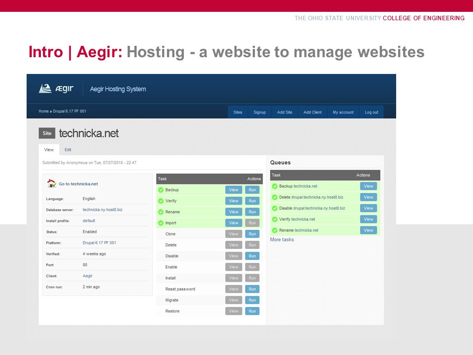View the Verify task log
This screenshot has height=355, width=473.
click(x=234, y=201)
